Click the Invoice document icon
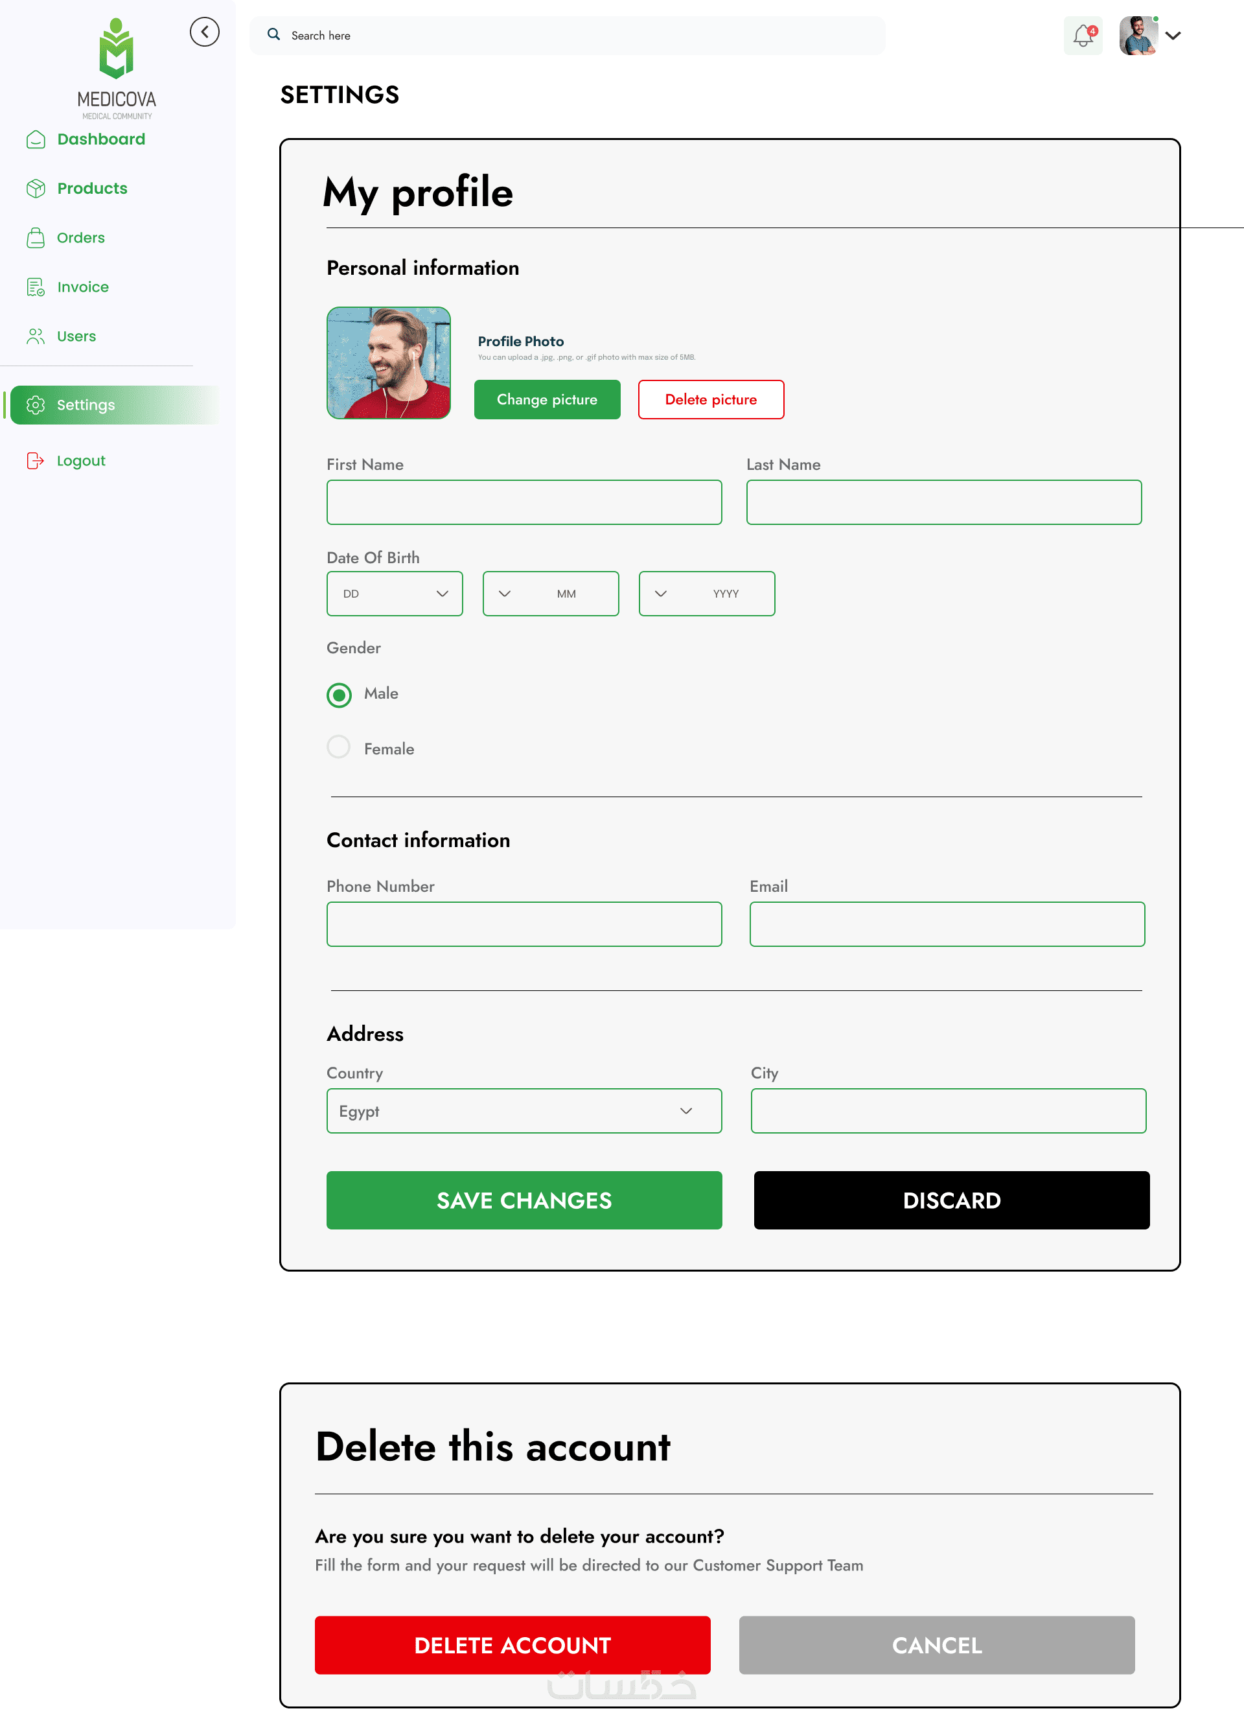The height and width of the screenshot is (1735, 1244). pos(35,287)
